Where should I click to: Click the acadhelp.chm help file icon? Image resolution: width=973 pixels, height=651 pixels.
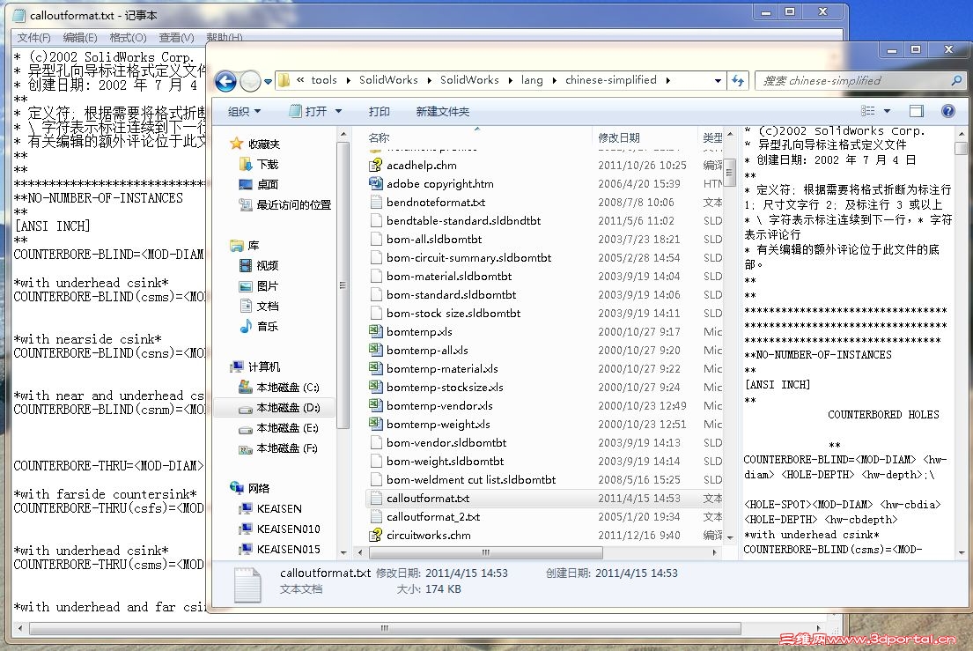click(x=375, y=165)
